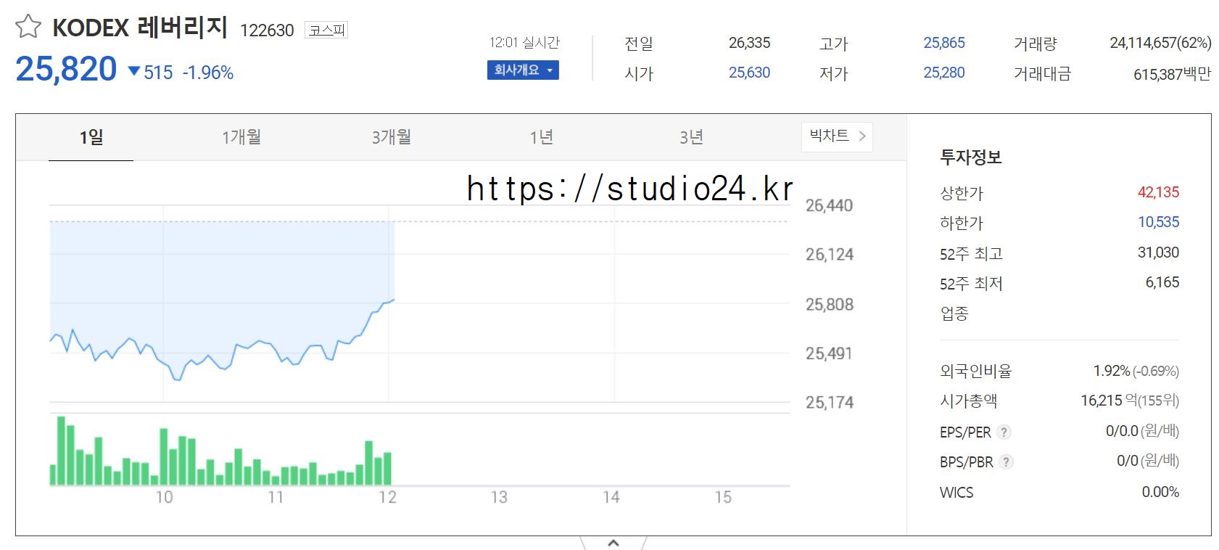1219x550 pixels.
Task: Click the stock code 122630
Action: (267, 30)
